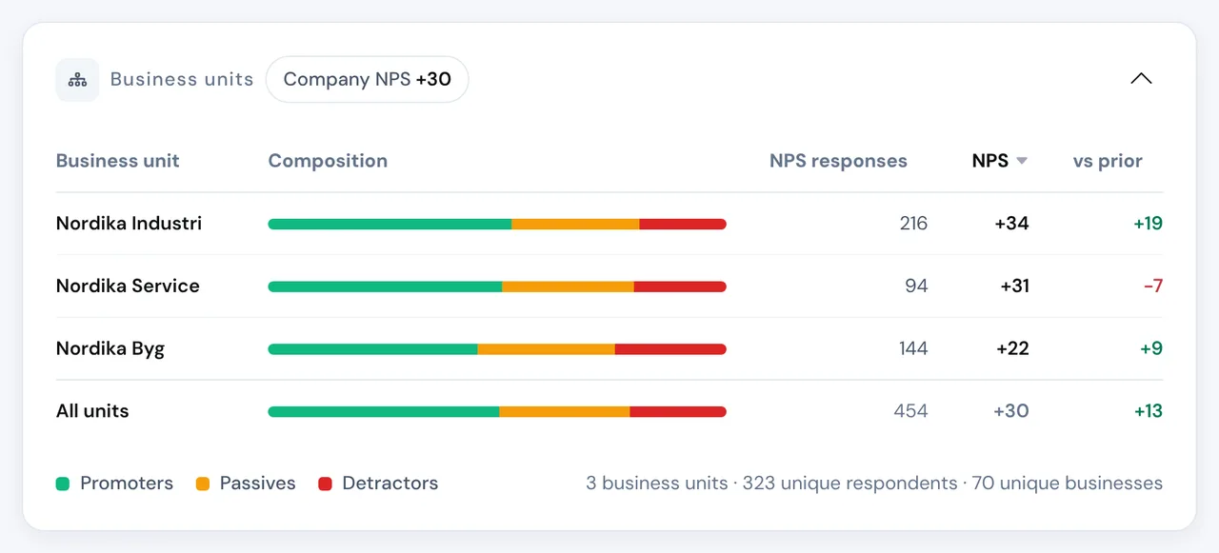Click Nordika Industri red detractors bar segment
Image resolution: width=1219 pixels, height=553 pixels.
pyautogui.click(x=683, y=225)
